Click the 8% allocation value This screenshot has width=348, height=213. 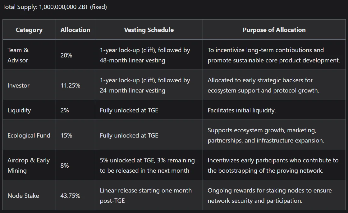pos(65,165)
